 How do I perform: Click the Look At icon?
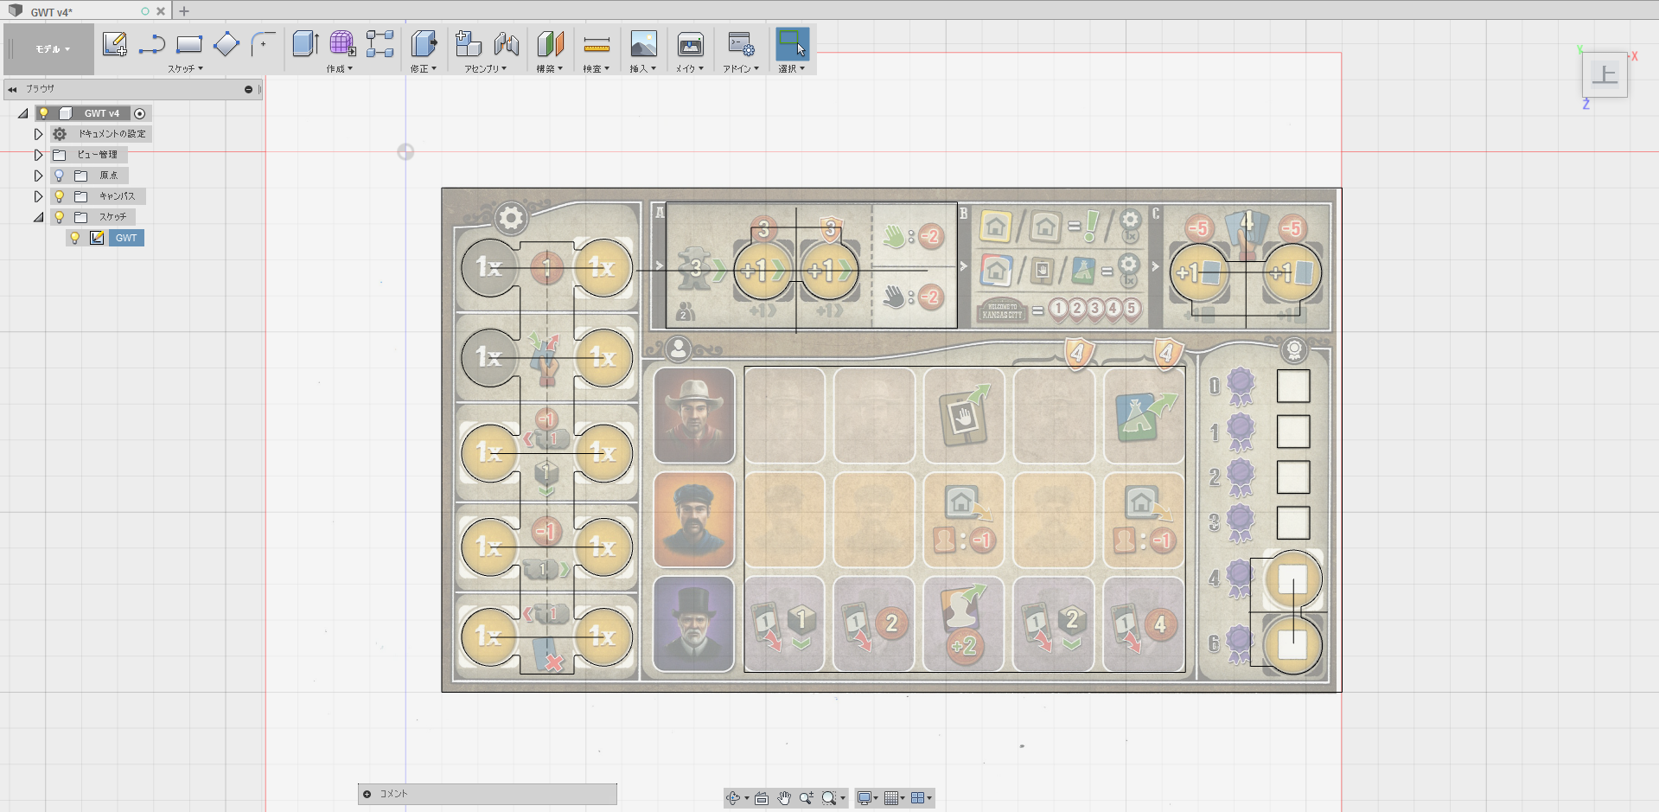pyautogui.click(x=762, y=798)
